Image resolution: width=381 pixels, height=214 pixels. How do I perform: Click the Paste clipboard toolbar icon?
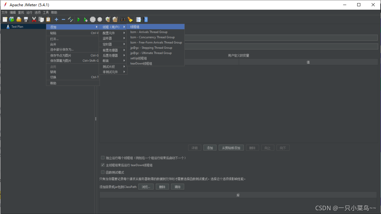[48, 19]
